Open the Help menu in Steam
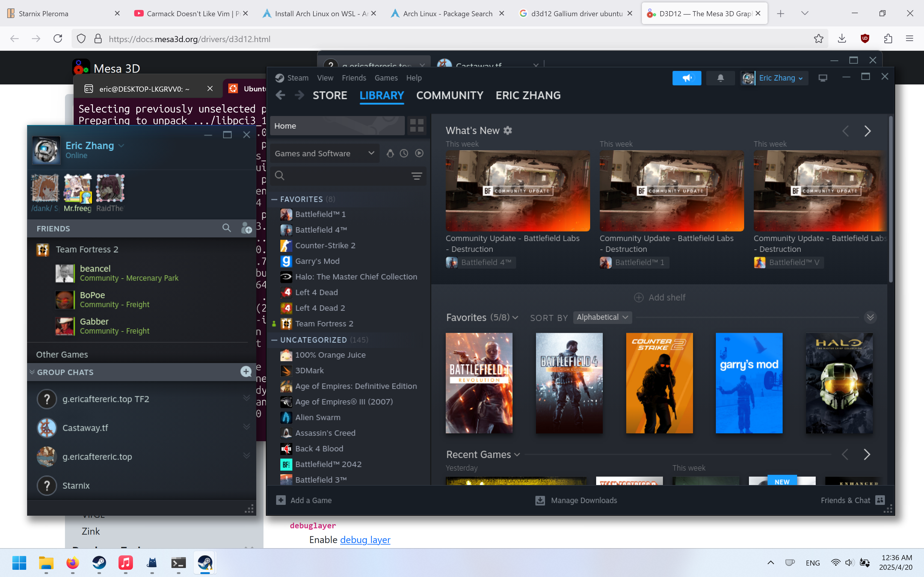 pyautogui.click(x=414, y=78)
